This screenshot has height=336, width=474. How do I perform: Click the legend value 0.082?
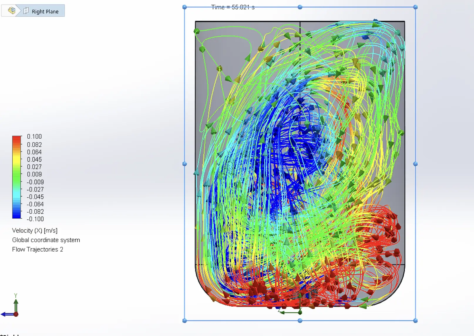34,145
